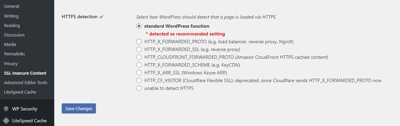Open the Writing settings page

tap(11, 16)
